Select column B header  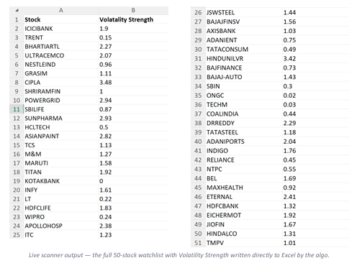(133, 10)
